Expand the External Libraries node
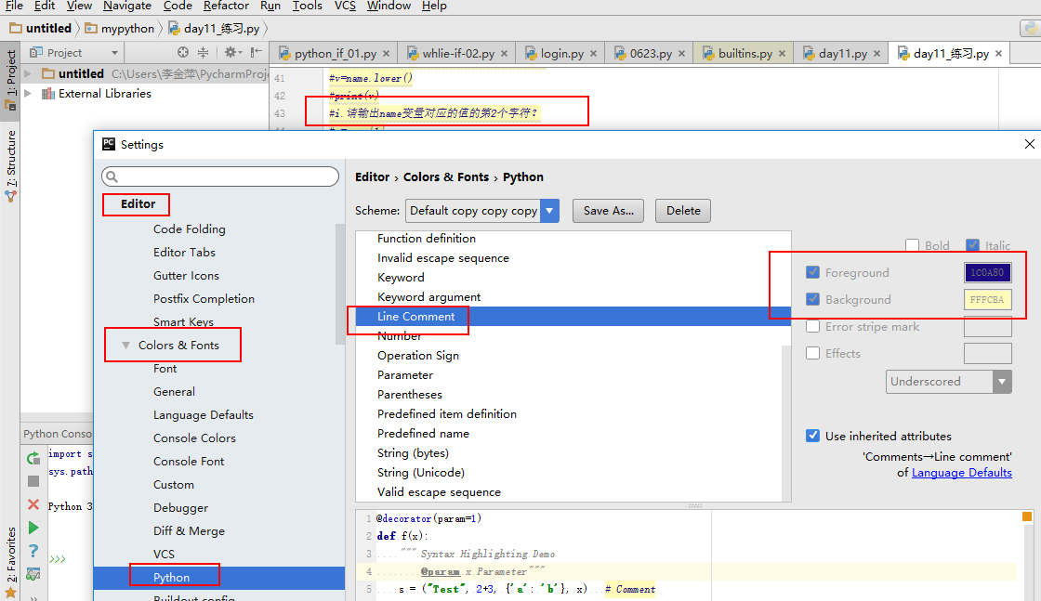 point(28,94)
